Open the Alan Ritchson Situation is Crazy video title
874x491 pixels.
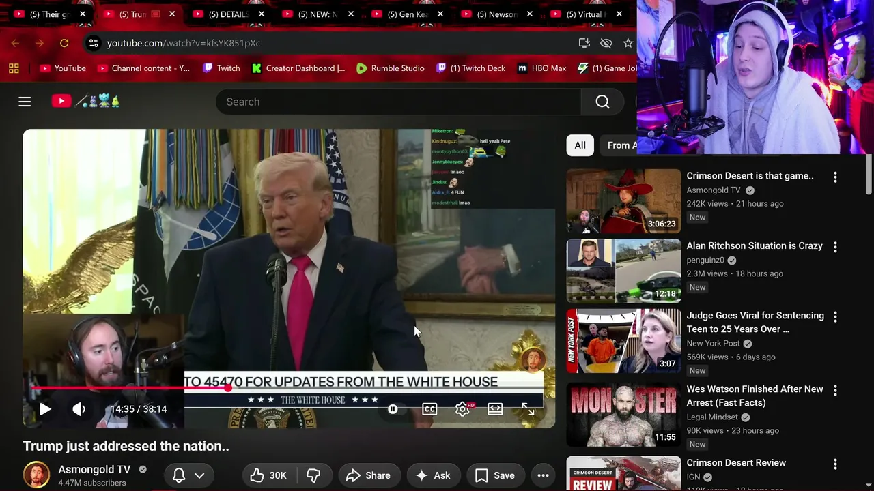click(755, 245)
